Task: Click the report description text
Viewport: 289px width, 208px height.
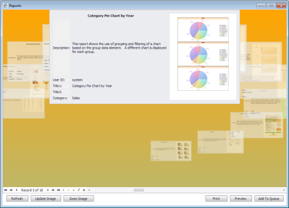Action: coord(119,48)
